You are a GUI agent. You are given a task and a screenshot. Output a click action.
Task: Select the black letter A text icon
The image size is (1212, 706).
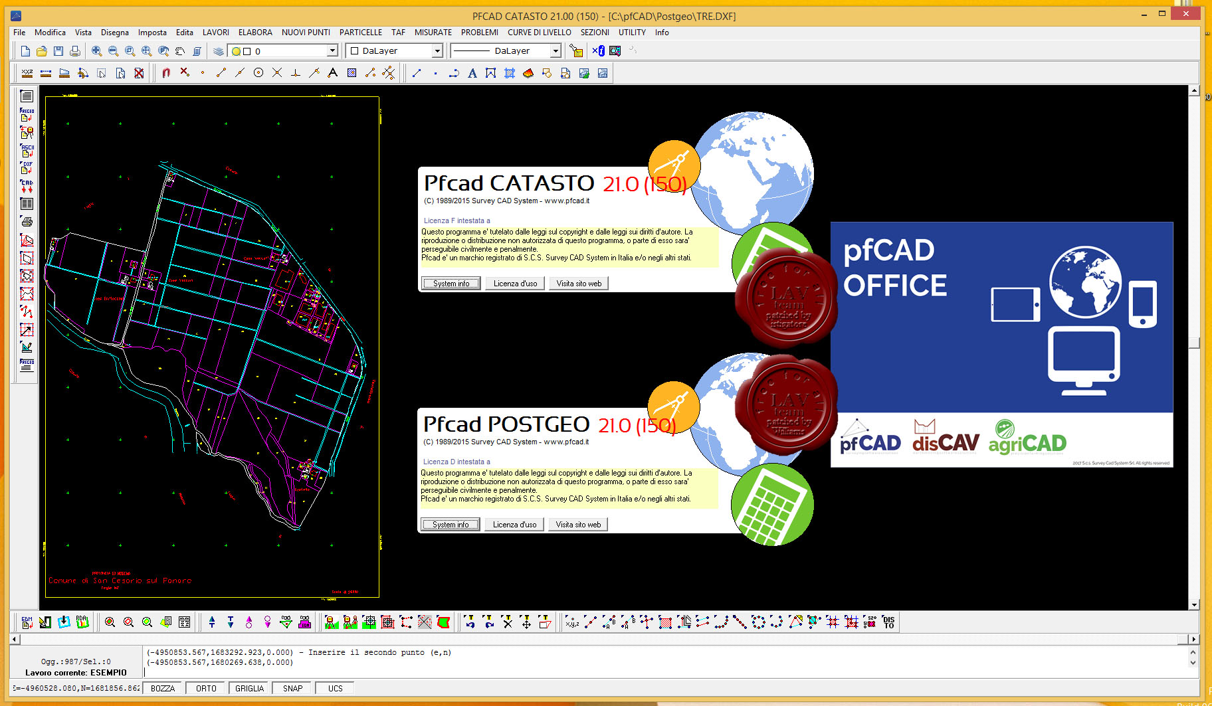coord(333,73)
